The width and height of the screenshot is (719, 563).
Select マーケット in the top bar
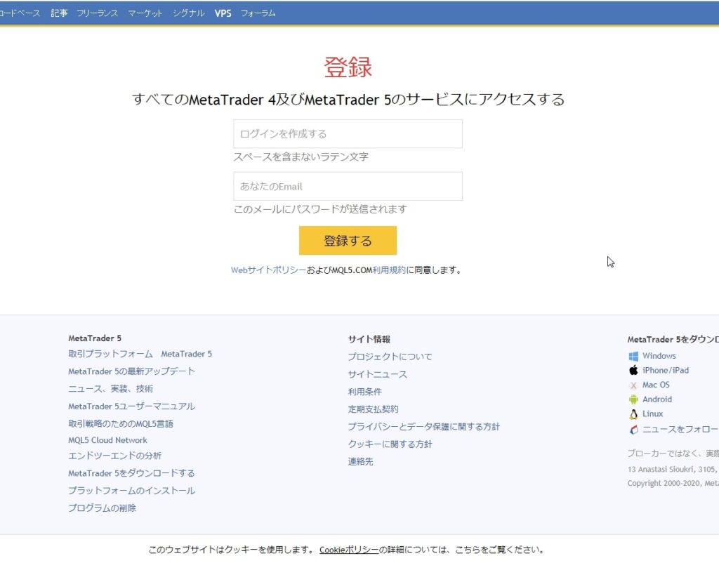[145, 13]
